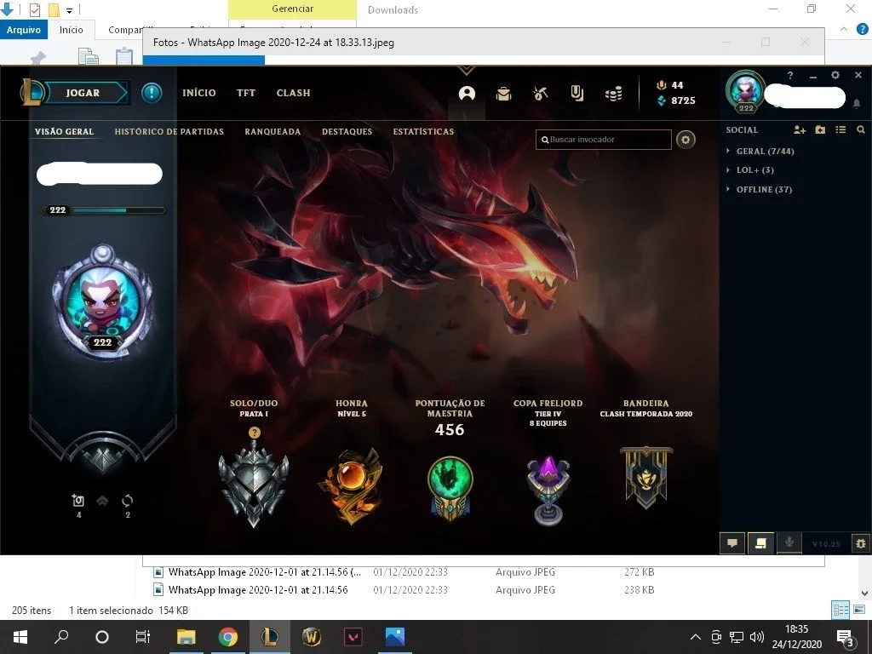Open the client settings gear icon

click(x=835, y=75)
